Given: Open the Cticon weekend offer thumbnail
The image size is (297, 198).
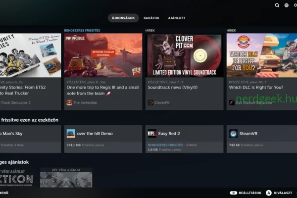Looking at the screenshot, I should 17,178.
